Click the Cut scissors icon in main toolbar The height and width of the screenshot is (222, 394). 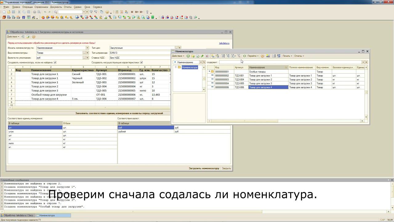point(19,12)
